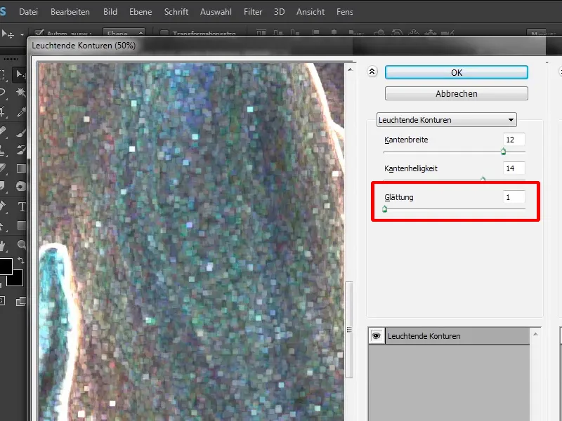Screen dimensions: 562x421
Task: Select the Brush tool
Action: (x=21, y=132)
